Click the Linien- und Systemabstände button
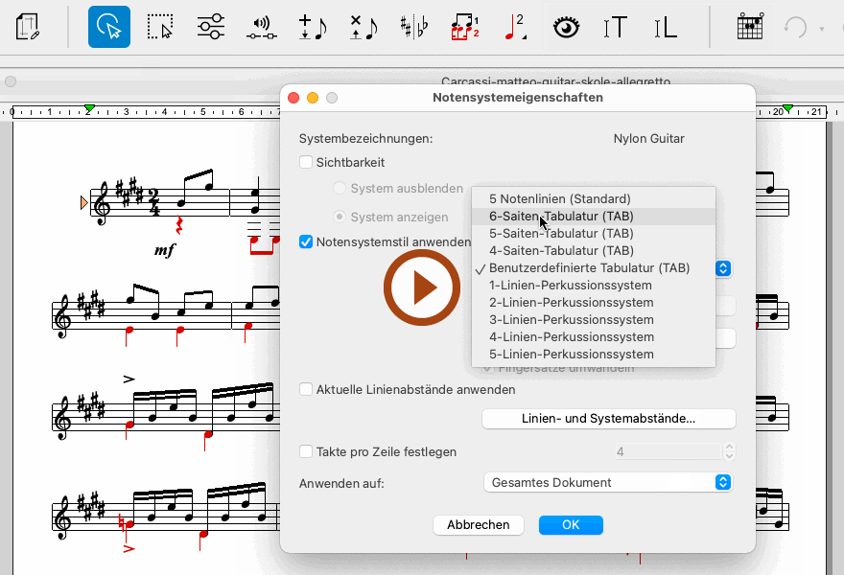The width and height of the screenshot is (844, 575). pos(608,419)
